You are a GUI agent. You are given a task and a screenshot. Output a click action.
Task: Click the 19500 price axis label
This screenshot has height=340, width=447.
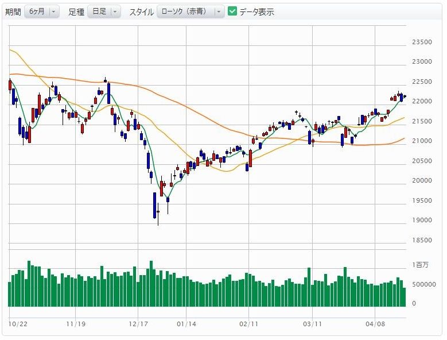[x=422, y=200]
